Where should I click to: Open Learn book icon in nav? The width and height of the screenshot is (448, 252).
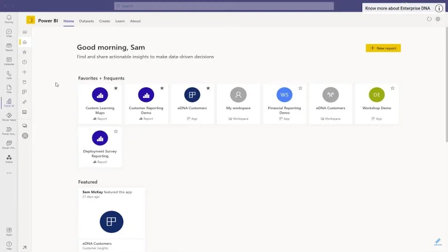[25, 112]
